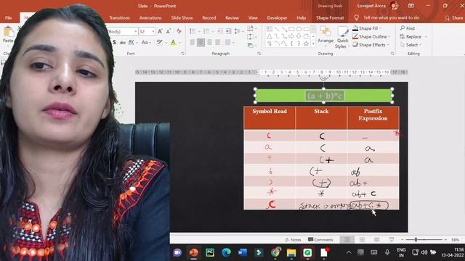Image resolution: width=465 pixels, height=261 pixels.
Task: Click Shape Effects
Action: (371, 45)
